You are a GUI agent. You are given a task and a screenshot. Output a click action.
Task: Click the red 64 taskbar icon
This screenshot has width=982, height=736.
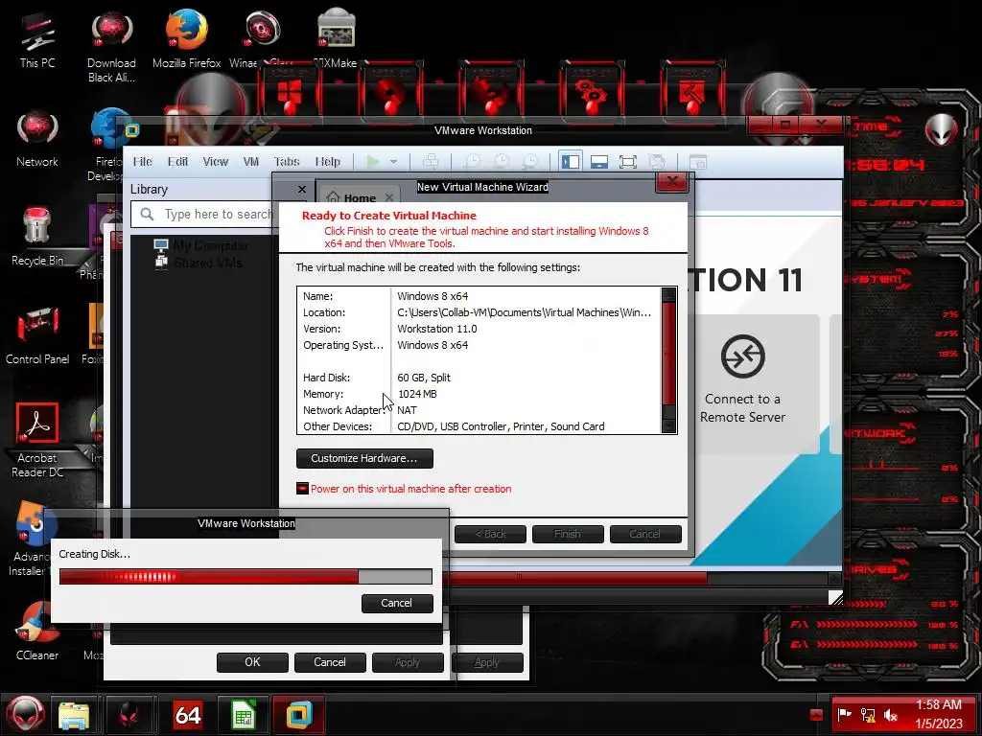187,715
